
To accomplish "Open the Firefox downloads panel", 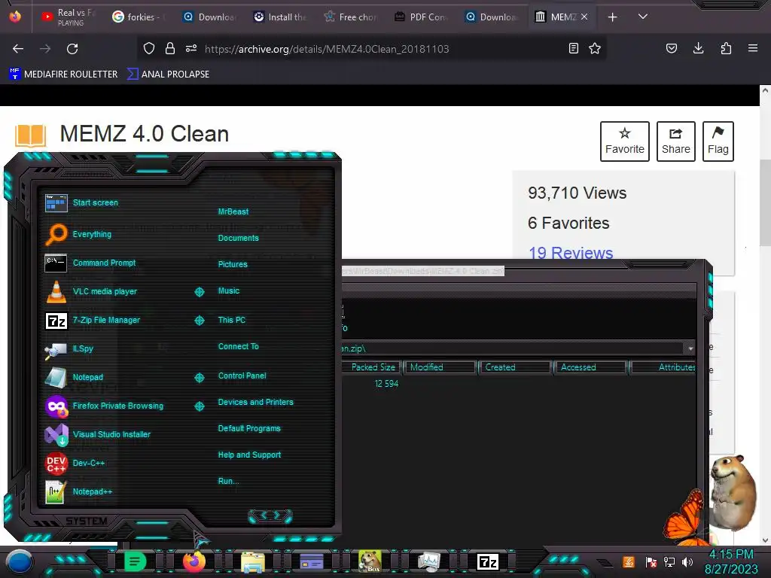I will [x=698, y=48].
